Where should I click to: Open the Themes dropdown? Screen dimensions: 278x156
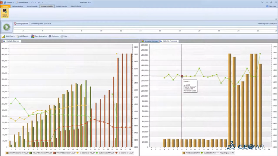coord(9,3)
